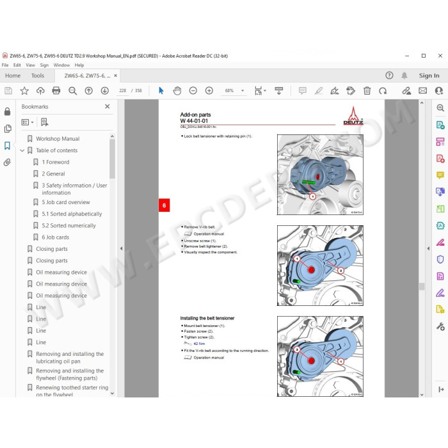Jump to 5.2 Sorted numerically bookmark
This screenshot has width=448, height=448.
[68, 226]
